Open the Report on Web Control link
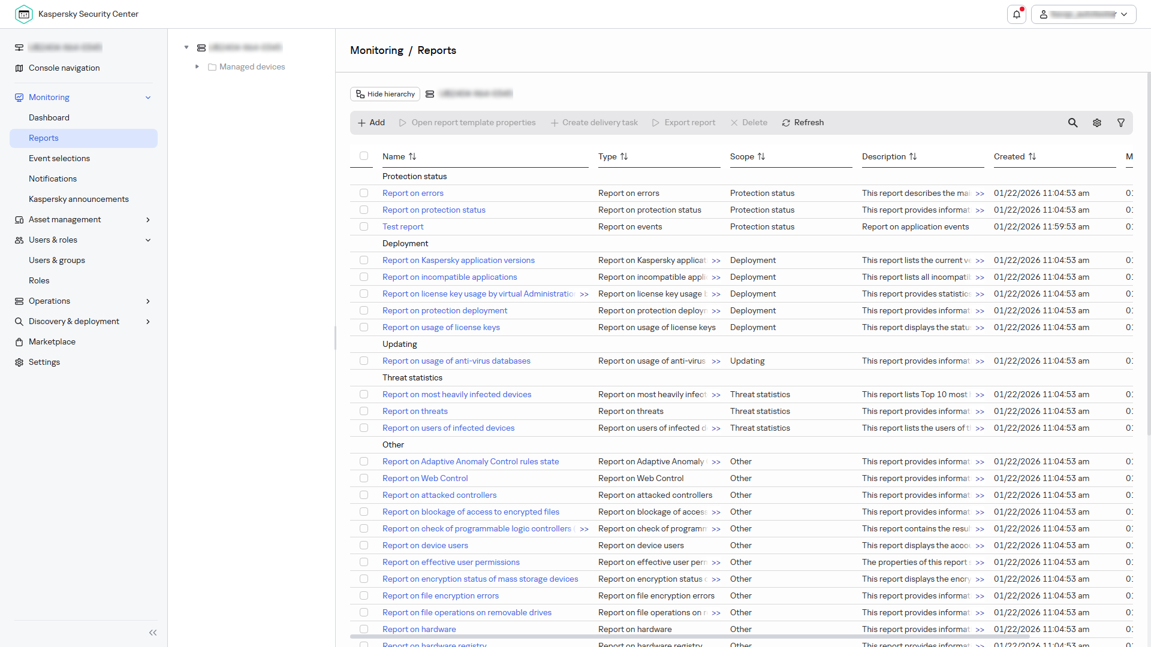This screenshot has width=1151, height=647. 425,478
